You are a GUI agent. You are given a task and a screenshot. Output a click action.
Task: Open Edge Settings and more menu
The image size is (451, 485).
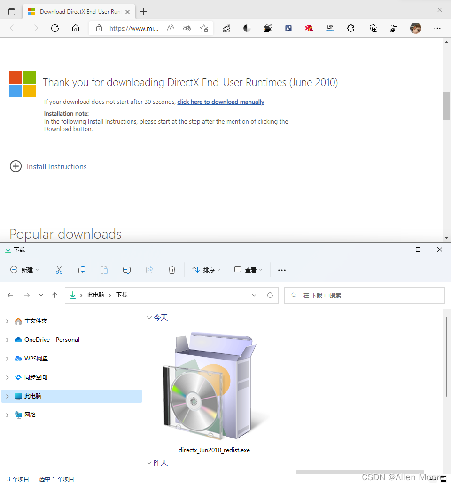[x=437, y=29]
